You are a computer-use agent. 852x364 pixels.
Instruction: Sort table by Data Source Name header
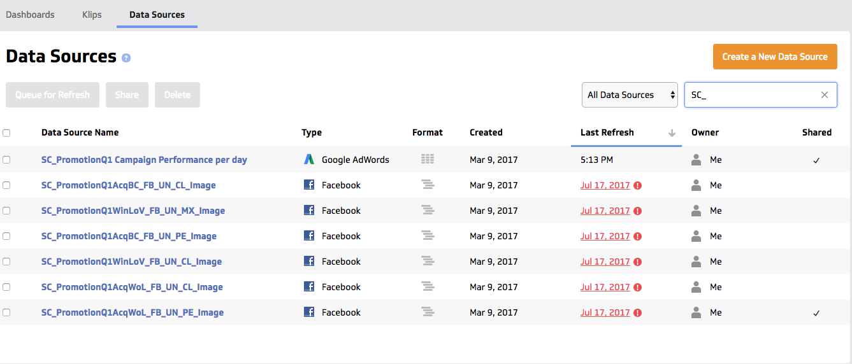[80, 132]
